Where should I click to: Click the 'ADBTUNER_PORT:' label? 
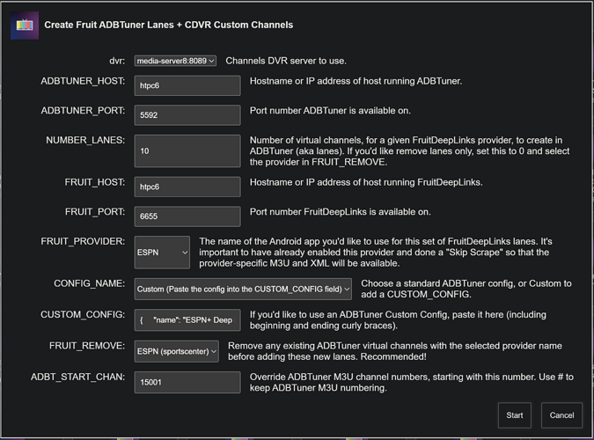click(x=83, y=111)
